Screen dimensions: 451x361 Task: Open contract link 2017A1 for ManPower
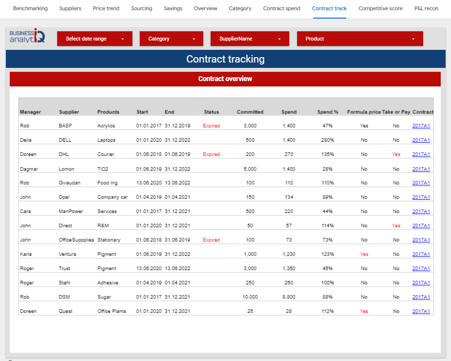coord(421,211)
